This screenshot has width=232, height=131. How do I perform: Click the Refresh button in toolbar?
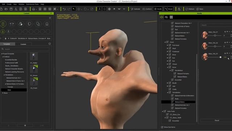point(190,9)
